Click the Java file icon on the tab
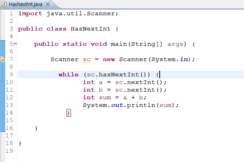Screen dimensions: 244x162 4,4
